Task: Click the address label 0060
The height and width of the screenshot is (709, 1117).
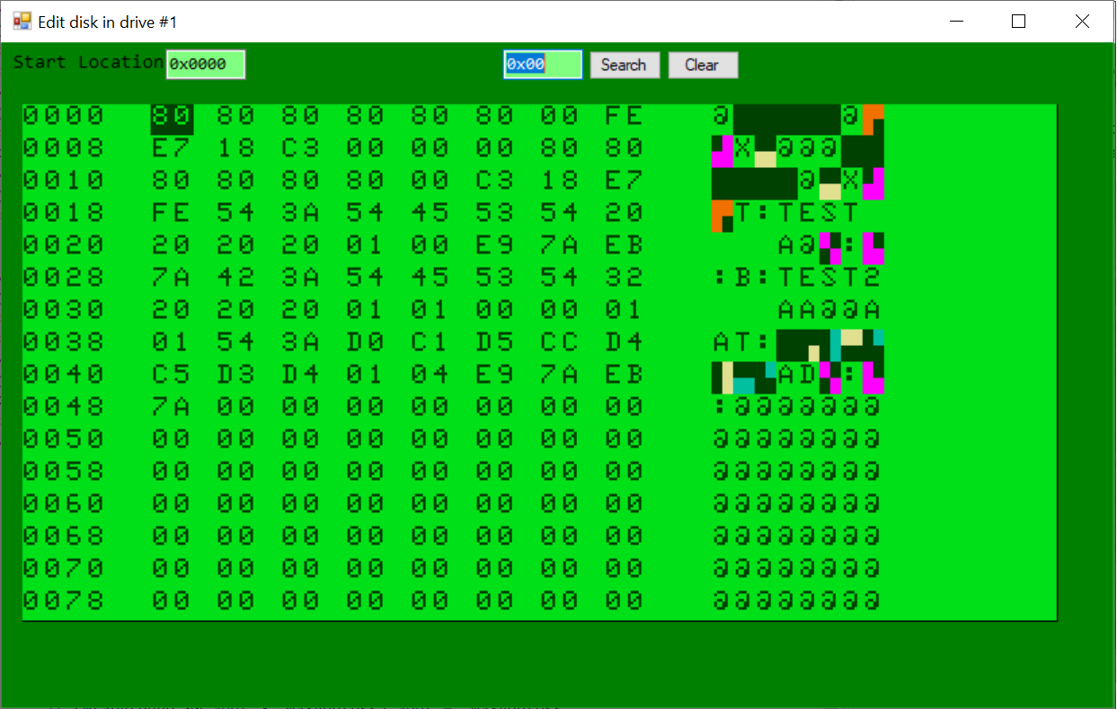Action: point(64,504)
